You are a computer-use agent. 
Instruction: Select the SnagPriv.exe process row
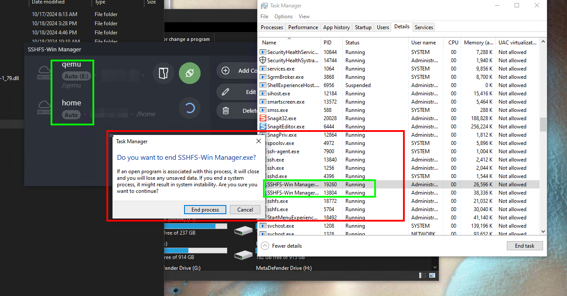coord(399,135)
